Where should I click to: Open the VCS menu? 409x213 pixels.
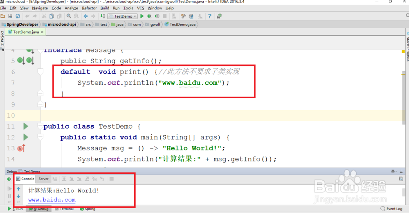[x=140, y=8]
